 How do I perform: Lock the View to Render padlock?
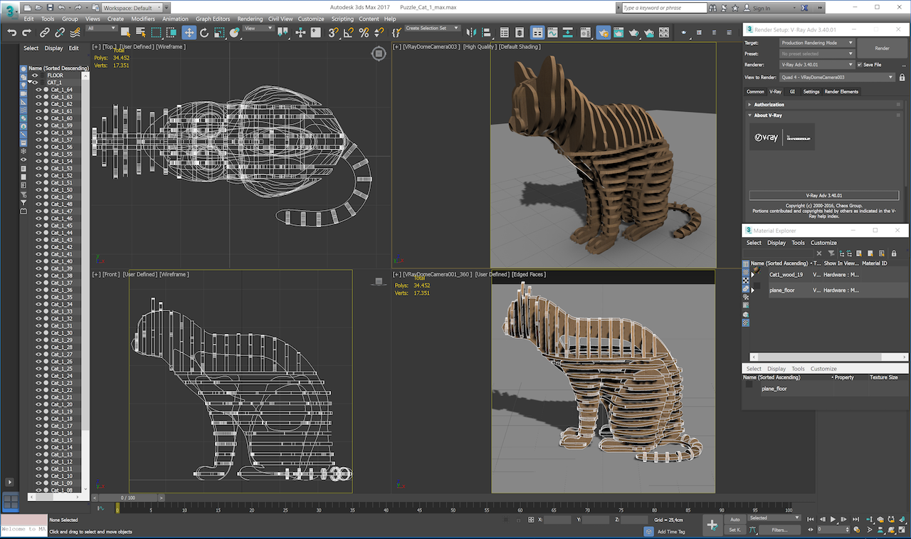pos(902,77)
